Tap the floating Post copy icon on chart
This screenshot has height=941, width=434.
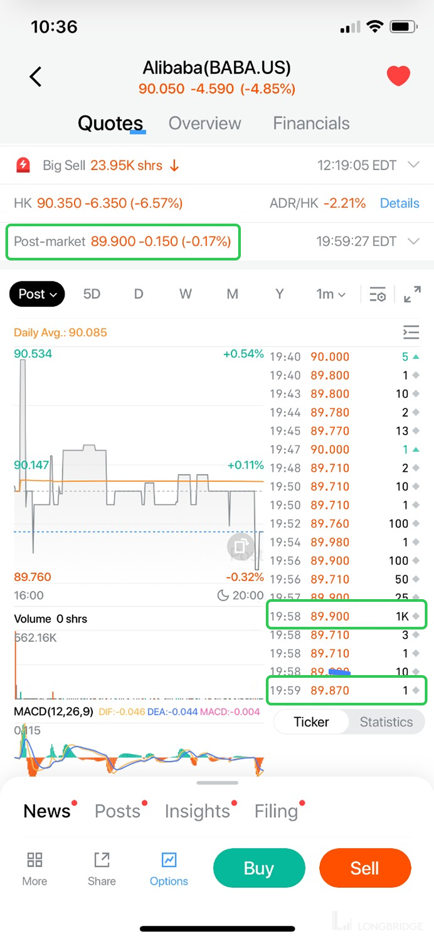coord(240,545)
